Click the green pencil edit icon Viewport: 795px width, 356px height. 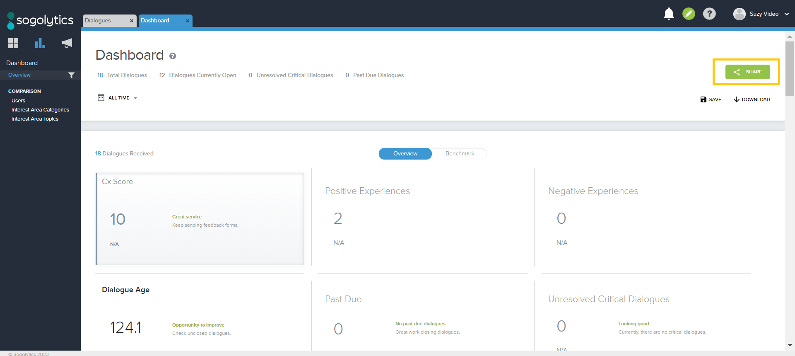pyautogui.click(x=689, y=14)
